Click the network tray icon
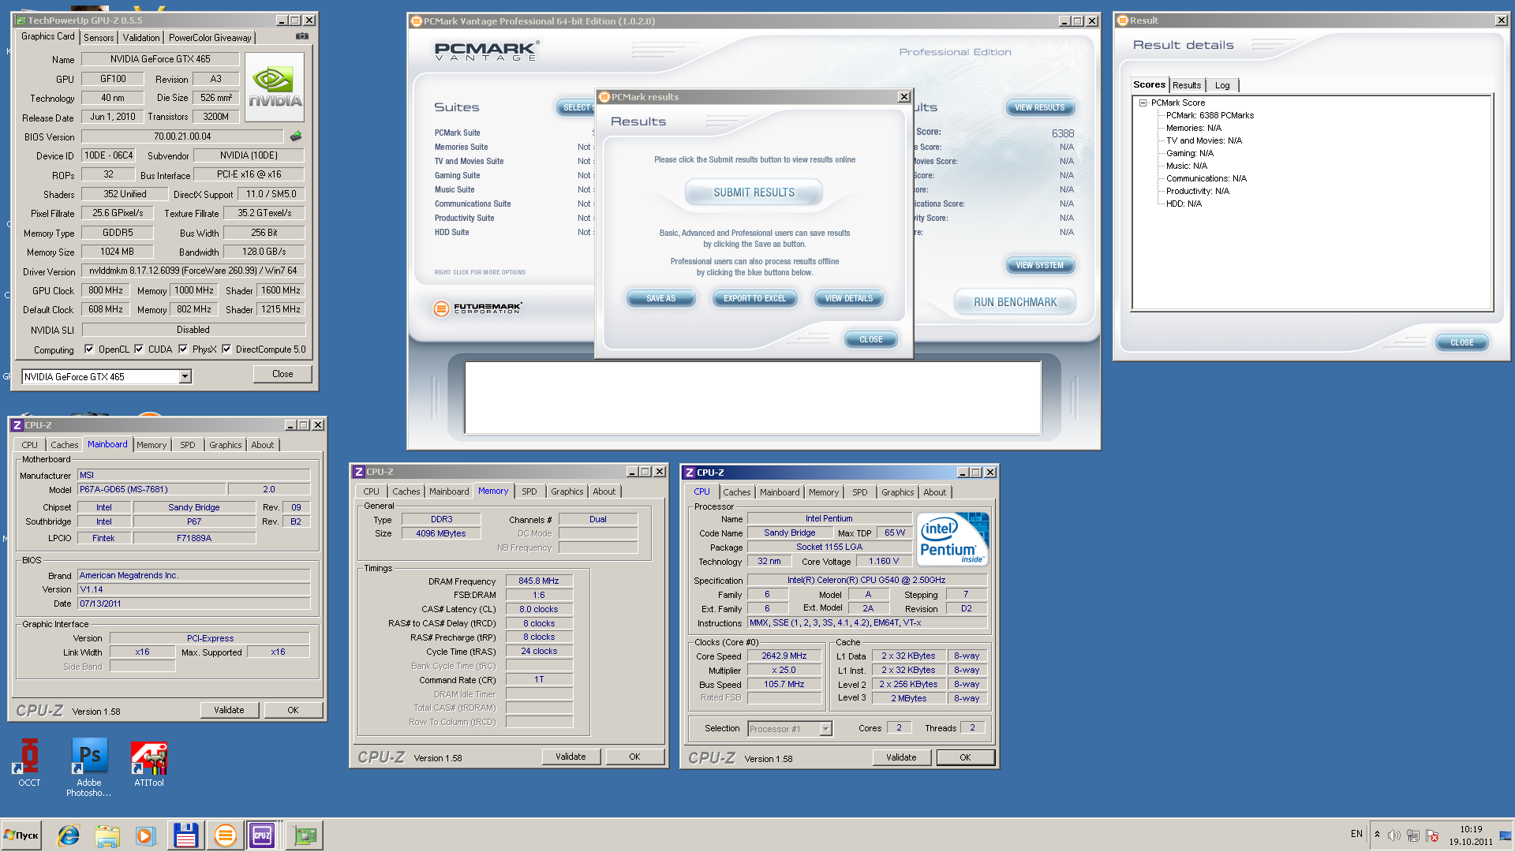Image resolution: width=1515 pixels, height=852 pixels. (1413, 835)
